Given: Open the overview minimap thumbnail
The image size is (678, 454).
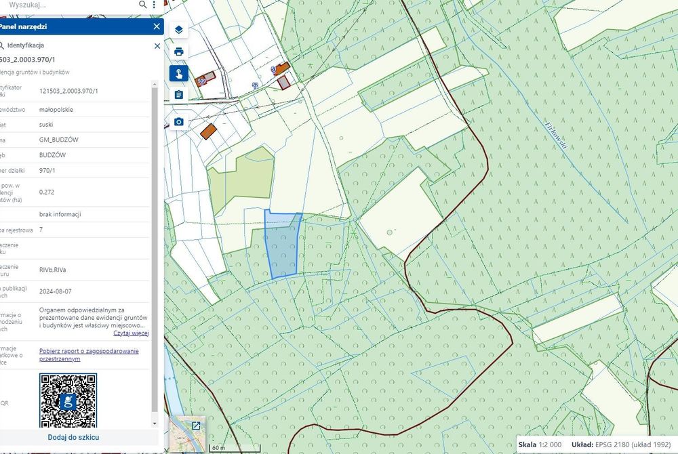Looking at the screenshot, I should [187, 433].
